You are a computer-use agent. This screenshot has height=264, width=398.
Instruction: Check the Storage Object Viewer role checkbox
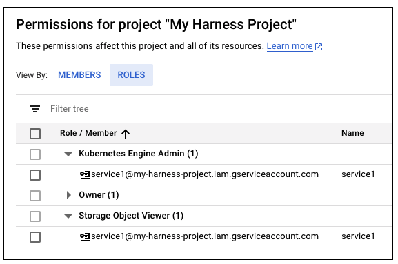pyautogui.click(x=35, y=216)
